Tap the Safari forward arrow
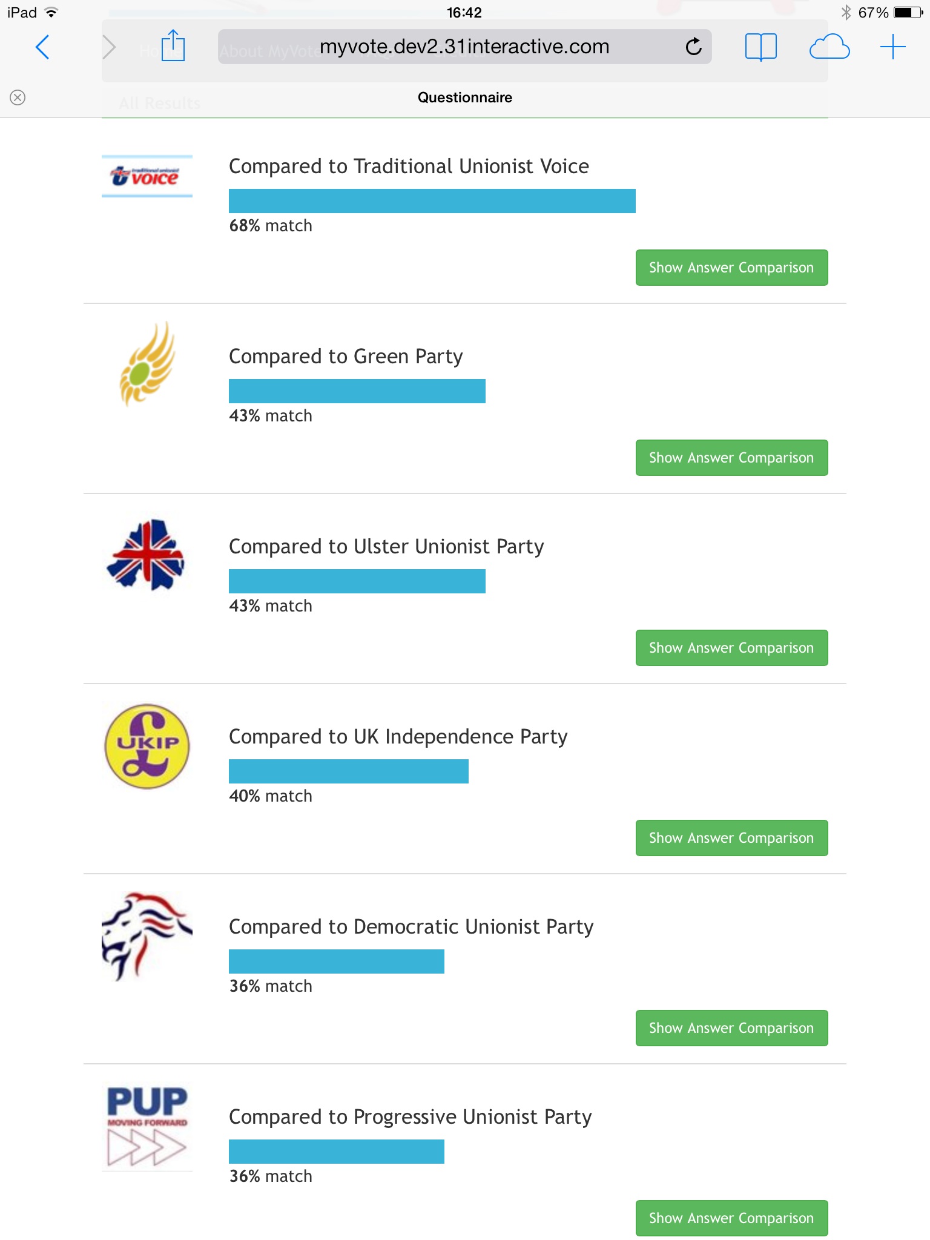 tap(109, 47)
